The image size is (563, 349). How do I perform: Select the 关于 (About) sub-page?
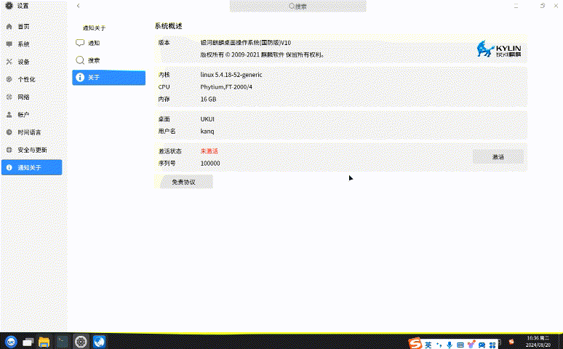[109, 78]
